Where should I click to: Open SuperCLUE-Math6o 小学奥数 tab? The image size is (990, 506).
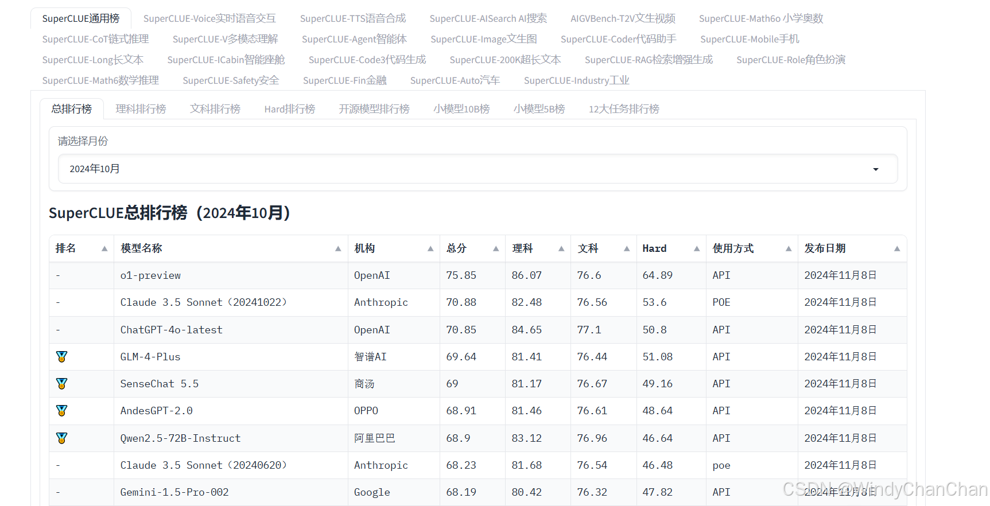tap(761, 18)
